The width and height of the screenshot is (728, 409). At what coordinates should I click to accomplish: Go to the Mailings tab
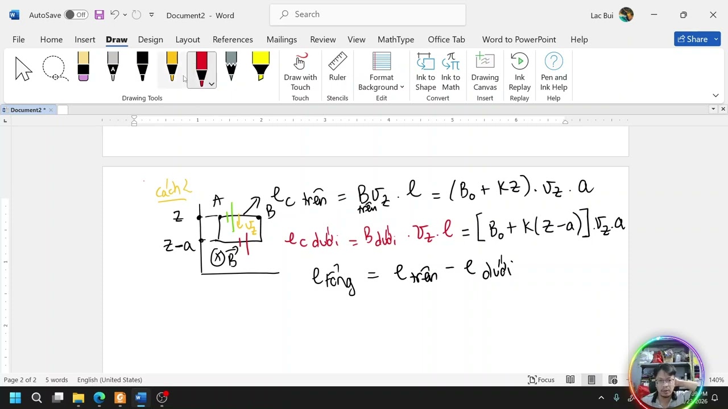282,39
